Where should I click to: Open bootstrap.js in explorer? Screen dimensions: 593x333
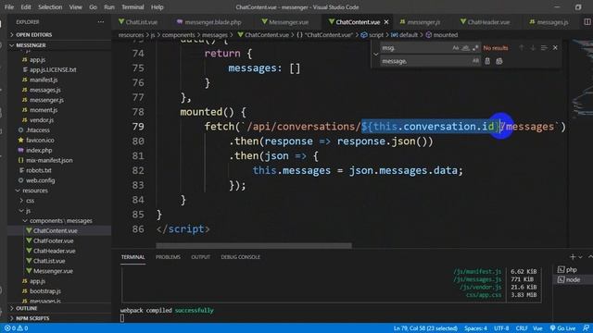click(45, 291)
